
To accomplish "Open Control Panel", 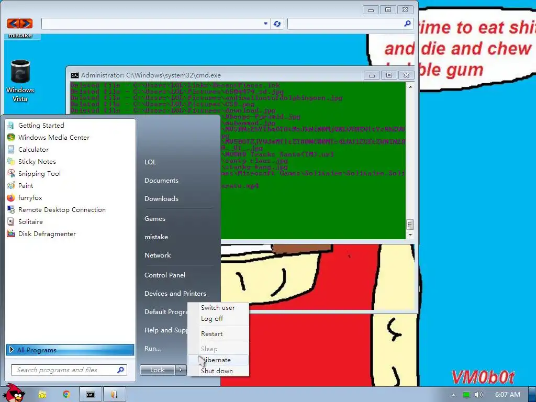I will pyautogui.click(x=165, y=275).
